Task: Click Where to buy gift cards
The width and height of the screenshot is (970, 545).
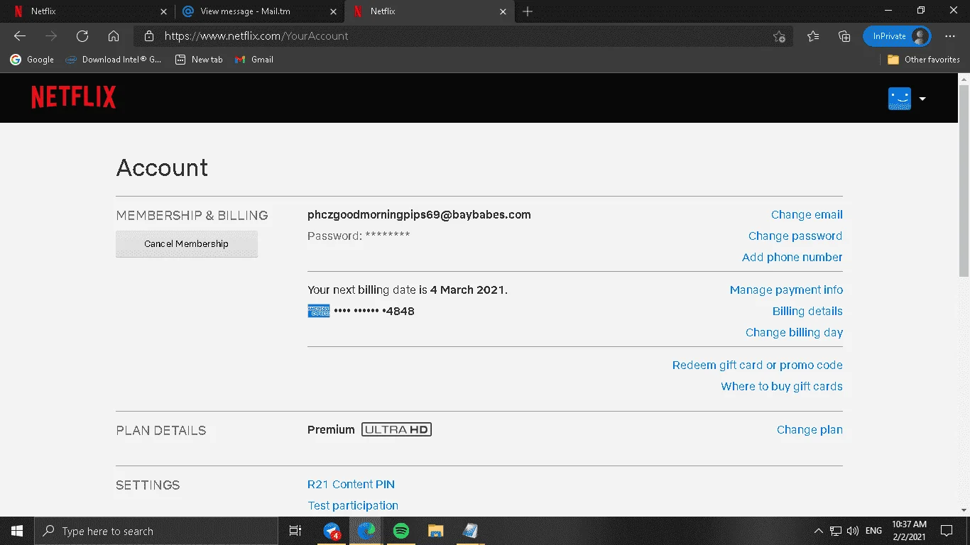Action: point(782,386)
